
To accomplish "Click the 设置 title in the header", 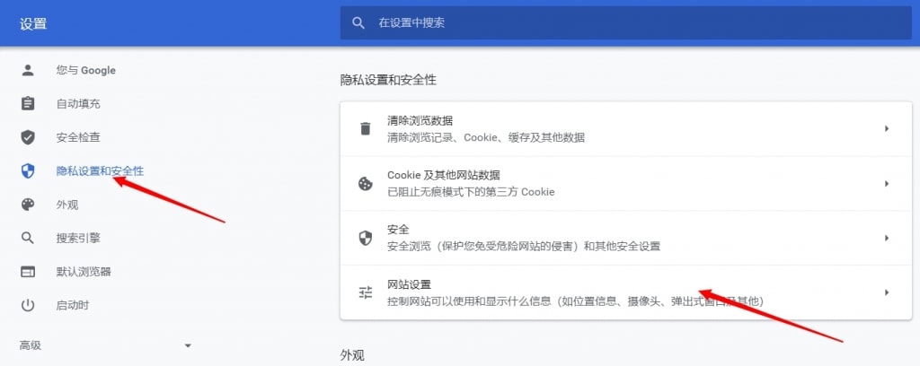I will tap(33, 24).
